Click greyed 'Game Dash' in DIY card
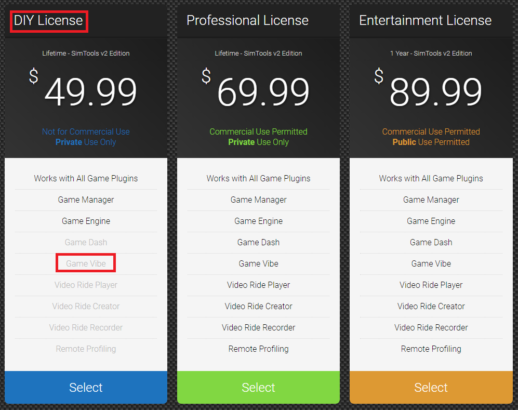 click(86, 242)
